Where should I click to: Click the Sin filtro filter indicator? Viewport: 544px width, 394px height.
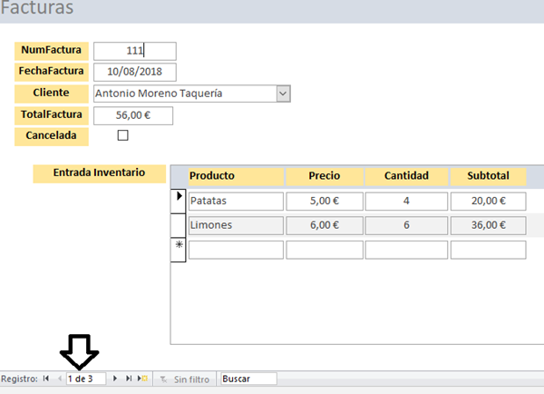click(x=184, y=379)
